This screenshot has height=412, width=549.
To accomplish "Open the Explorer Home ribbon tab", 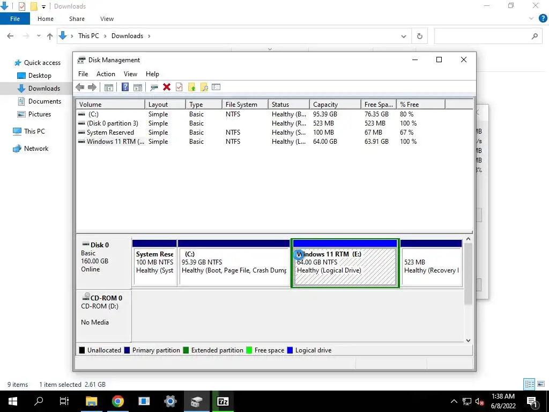I will (46, 19).
